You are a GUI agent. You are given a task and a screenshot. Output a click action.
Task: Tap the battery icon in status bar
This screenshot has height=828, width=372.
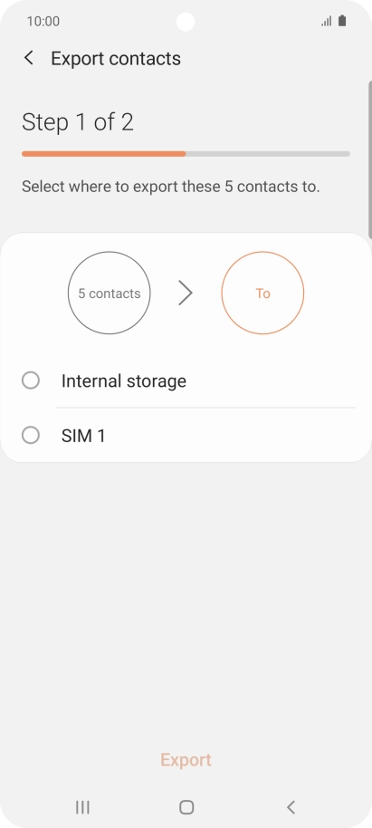click(x=342, y=21)
